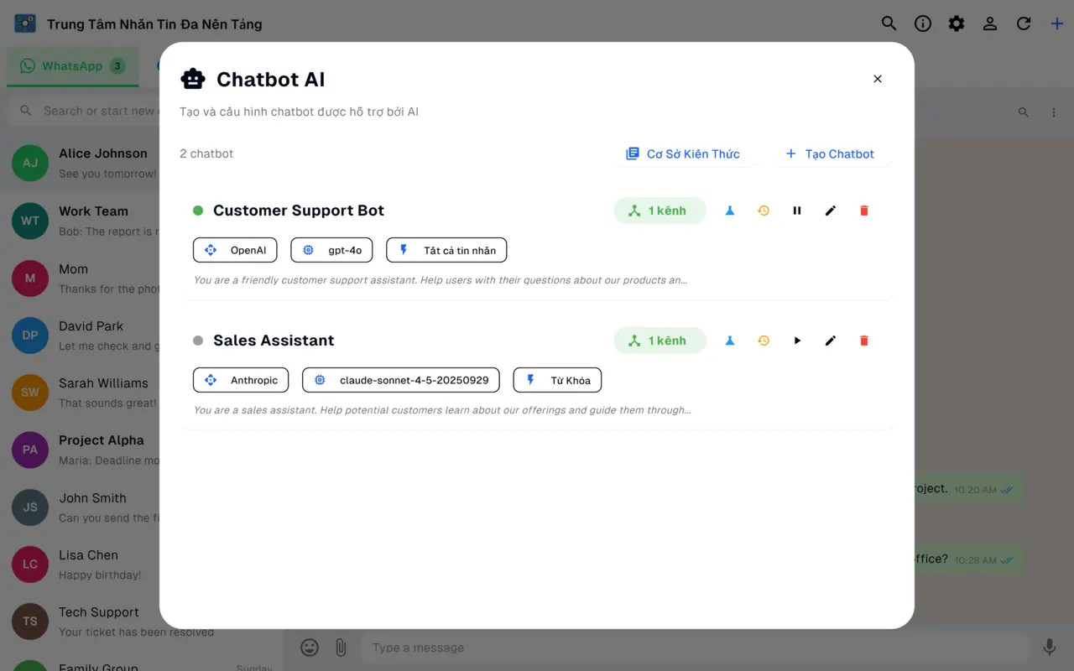Viewport: 1074px width, 671px height.
Task: Click the search icon in the top bar
Action: 889,23
